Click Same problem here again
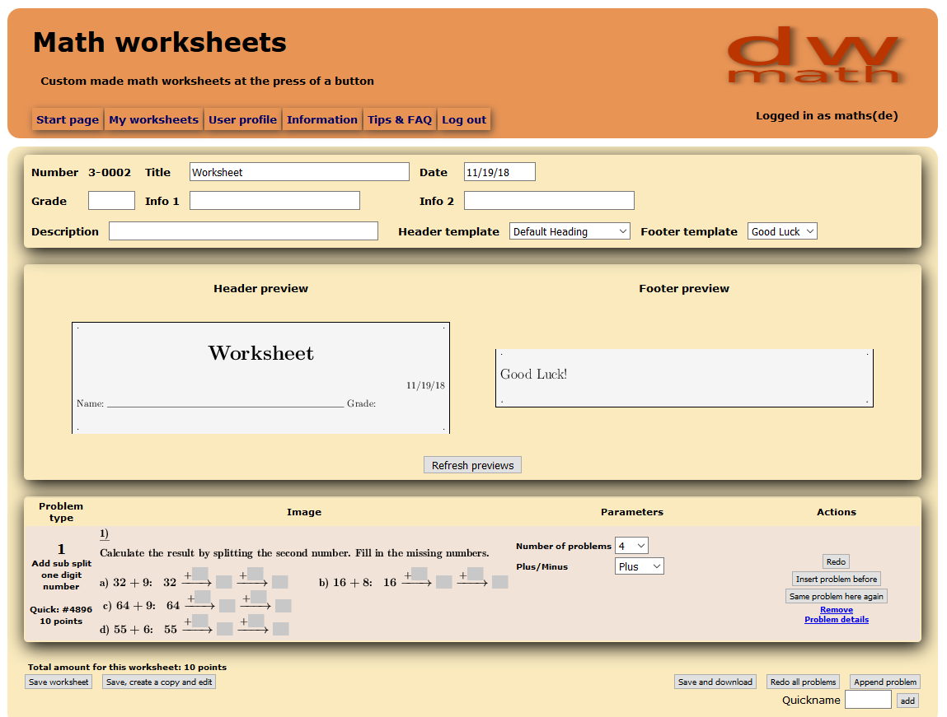 (836, 596)
